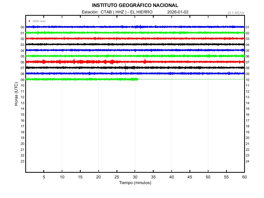Click the 45 minute tick label on x-axis
Image resolution: width=264 pixels, height=198 pixels.
[x=190, y=177]
